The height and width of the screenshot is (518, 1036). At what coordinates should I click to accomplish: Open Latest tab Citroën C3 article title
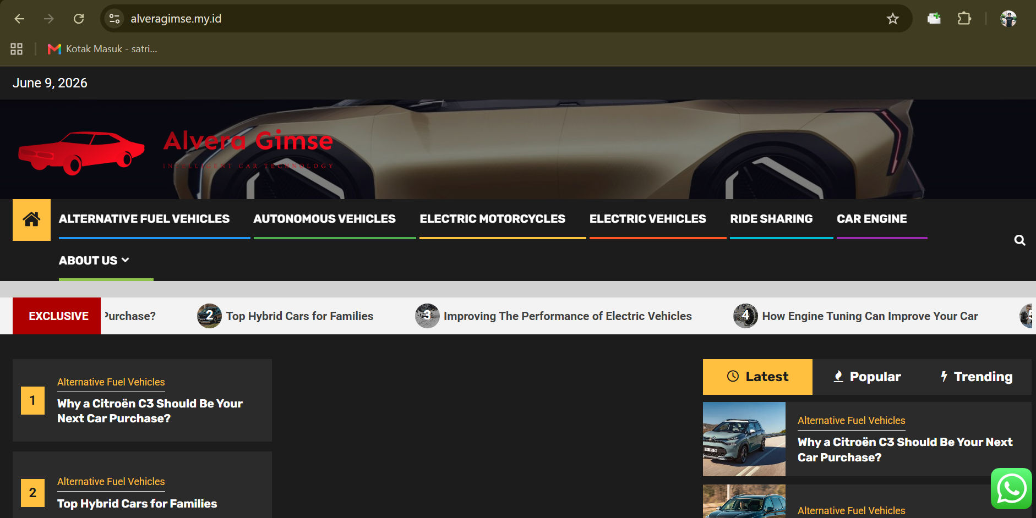tap(905, 450)
